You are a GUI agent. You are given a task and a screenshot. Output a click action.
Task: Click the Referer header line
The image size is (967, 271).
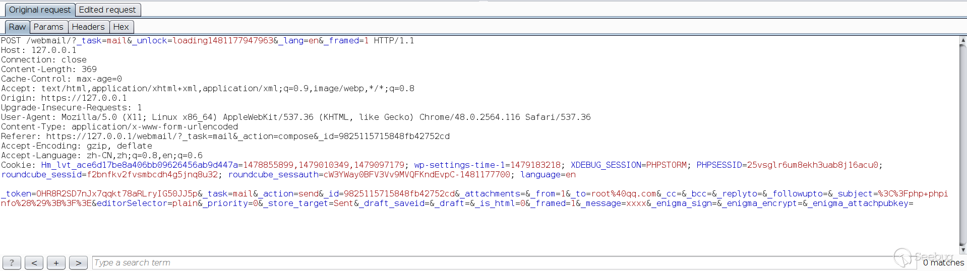225,136
